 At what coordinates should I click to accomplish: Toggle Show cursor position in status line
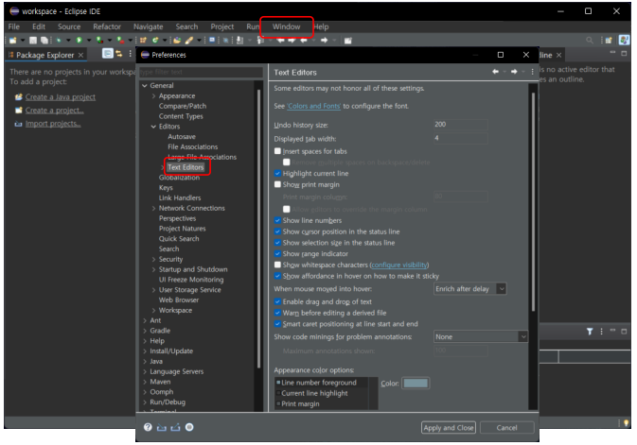click(x=278, y=231)
